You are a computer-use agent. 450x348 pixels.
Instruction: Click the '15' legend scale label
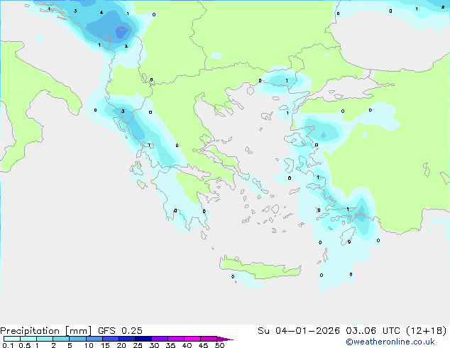pos(105,345)
